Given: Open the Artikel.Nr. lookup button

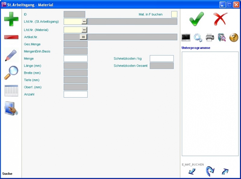Looking at the screenshot, I should (x=83, y=37).
